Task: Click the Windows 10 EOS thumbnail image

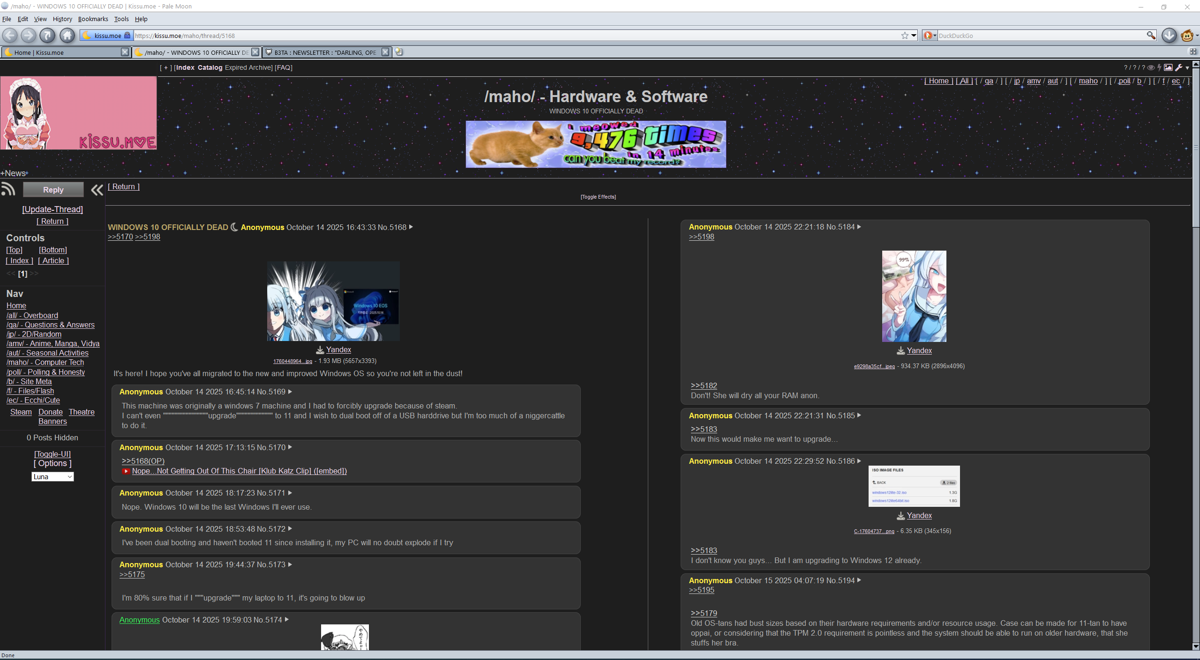Action: click(x=333, y=301)
